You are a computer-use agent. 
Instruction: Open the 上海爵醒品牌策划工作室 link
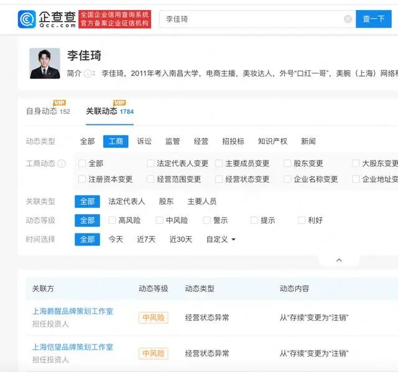73,311
